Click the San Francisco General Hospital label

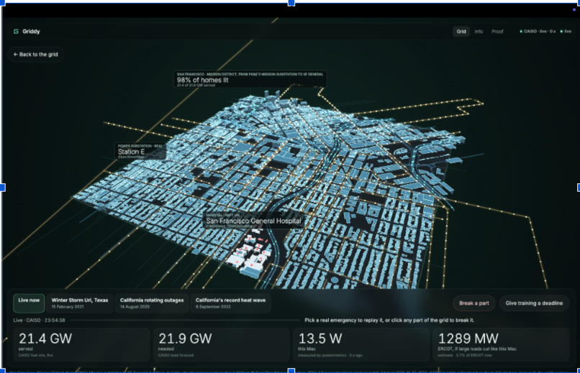point(254,221)
